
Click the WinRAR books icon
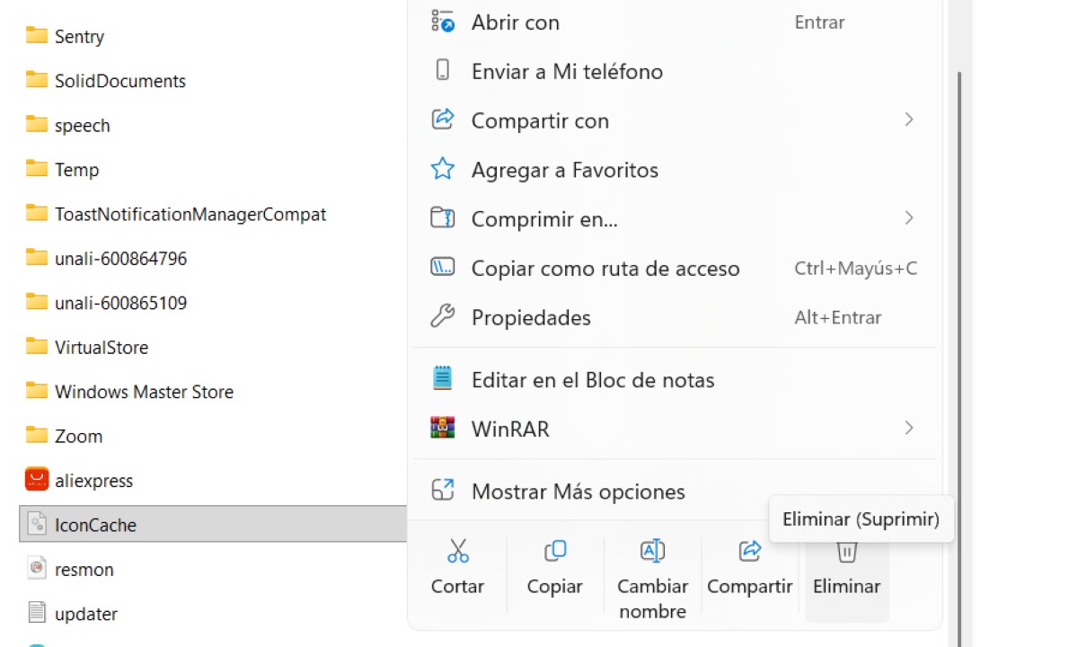tap(443, 429)
